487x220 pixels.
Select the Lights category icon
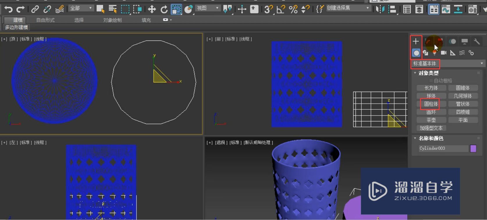pyautogui.click(x=434, y=53)
